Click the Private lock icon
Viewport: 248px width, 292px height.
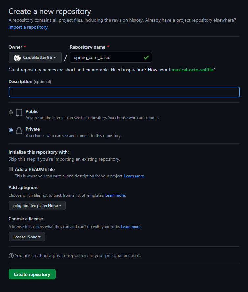point(19,131)
